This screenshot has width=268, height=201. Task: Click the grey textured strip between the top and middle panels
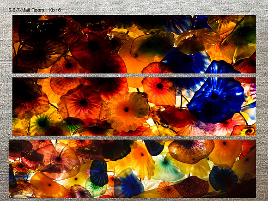click(134, 75)
